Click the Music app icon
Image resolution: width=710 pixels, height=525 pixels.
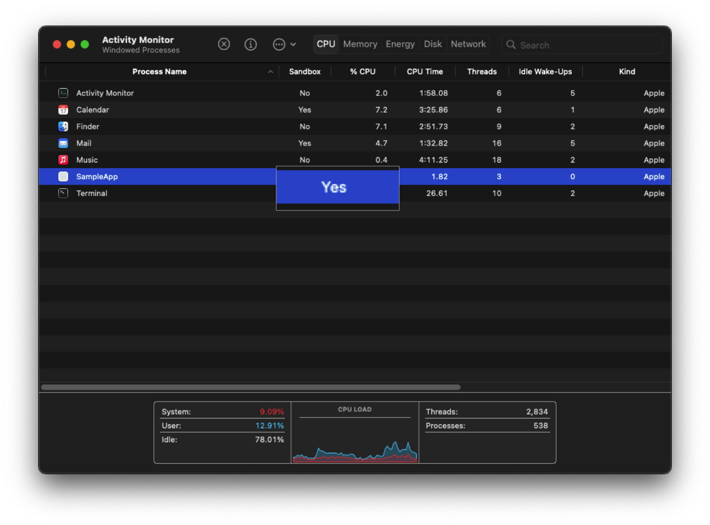tap(63, 160)
